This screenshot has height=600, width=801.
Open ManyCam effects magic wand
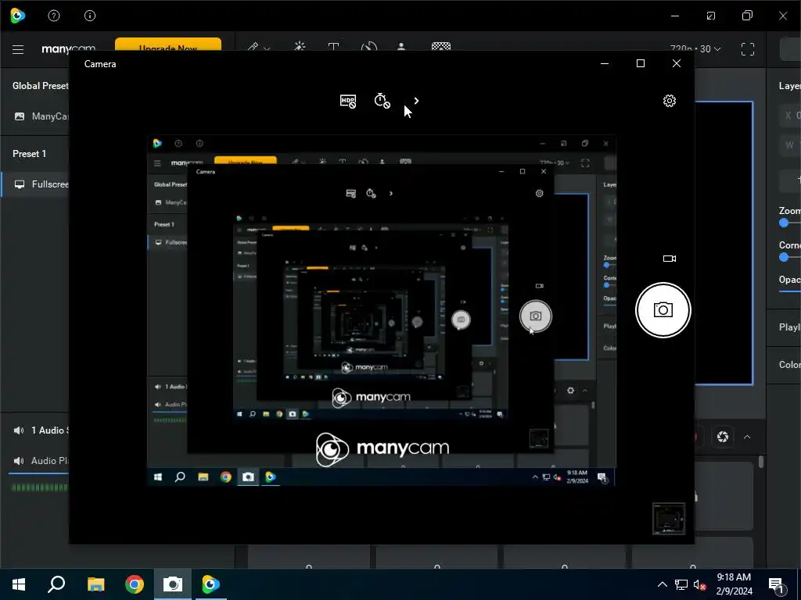[300, 46]
